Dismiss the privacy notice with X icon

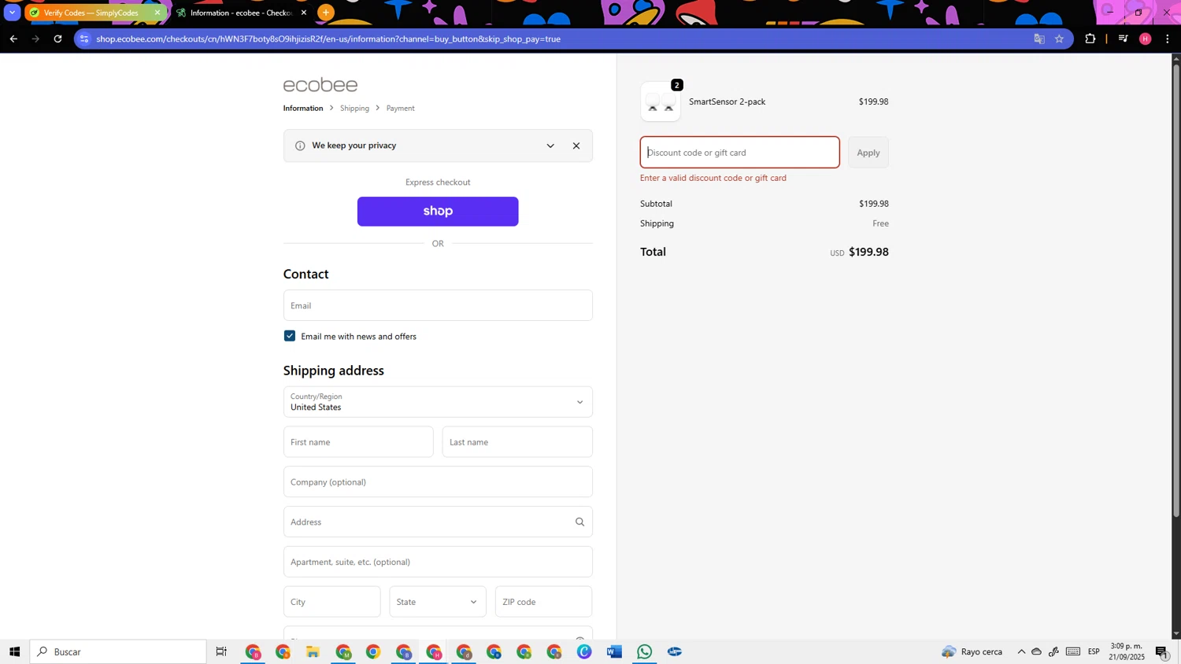[576, 146]
